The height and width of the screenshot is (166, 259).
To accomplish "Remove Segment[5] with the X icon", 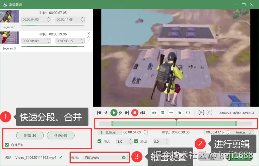I will click(89, 33).
